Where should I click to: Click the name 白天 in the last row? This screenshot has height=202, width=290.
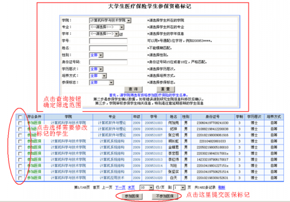tap(174, 178)
